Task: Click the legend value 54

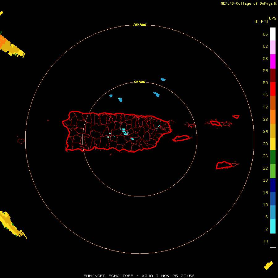Action: coord(265,70)
